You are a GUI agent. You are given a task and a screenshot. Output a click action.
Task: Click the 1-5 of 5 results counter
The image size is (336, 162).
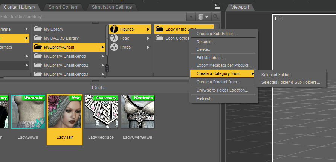pyautogui.click(x=98, y=87)
